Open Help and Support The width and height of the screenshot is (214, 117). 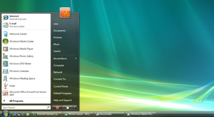click(63, 100)
